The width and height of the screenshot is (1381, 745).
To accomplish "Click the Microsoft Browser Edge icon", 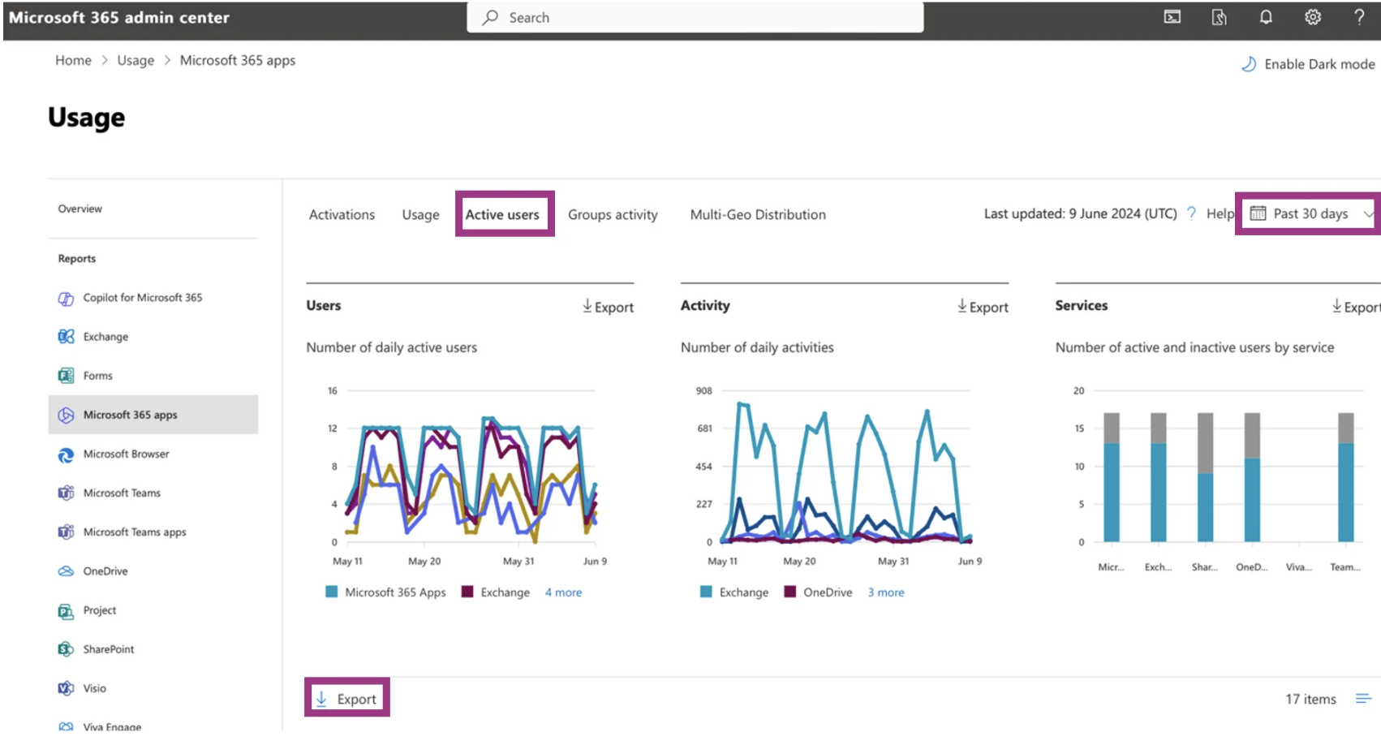I will [66, 454].
